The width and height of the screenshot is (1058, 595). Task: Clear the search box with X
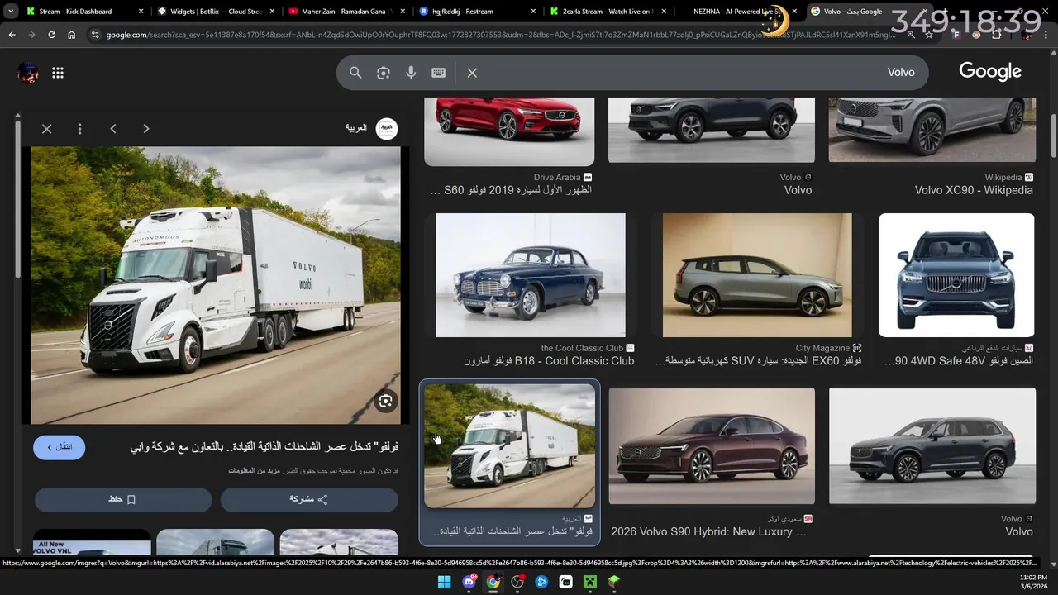472,73
